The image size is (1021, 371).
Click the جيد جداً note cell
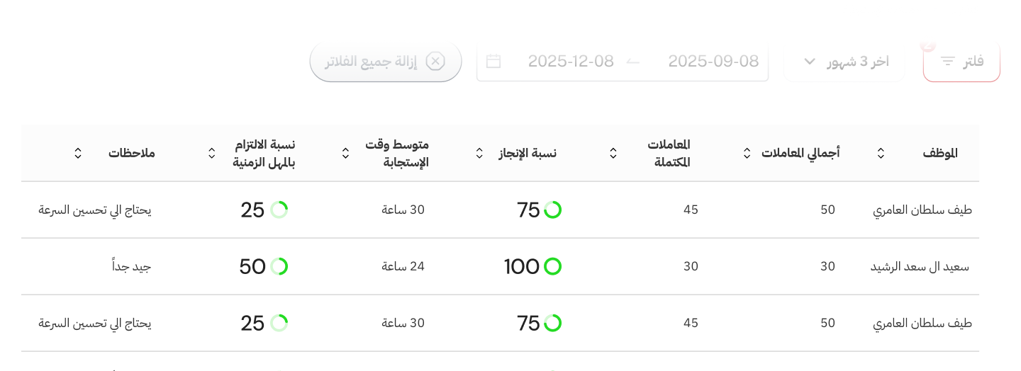click(131, 267)
